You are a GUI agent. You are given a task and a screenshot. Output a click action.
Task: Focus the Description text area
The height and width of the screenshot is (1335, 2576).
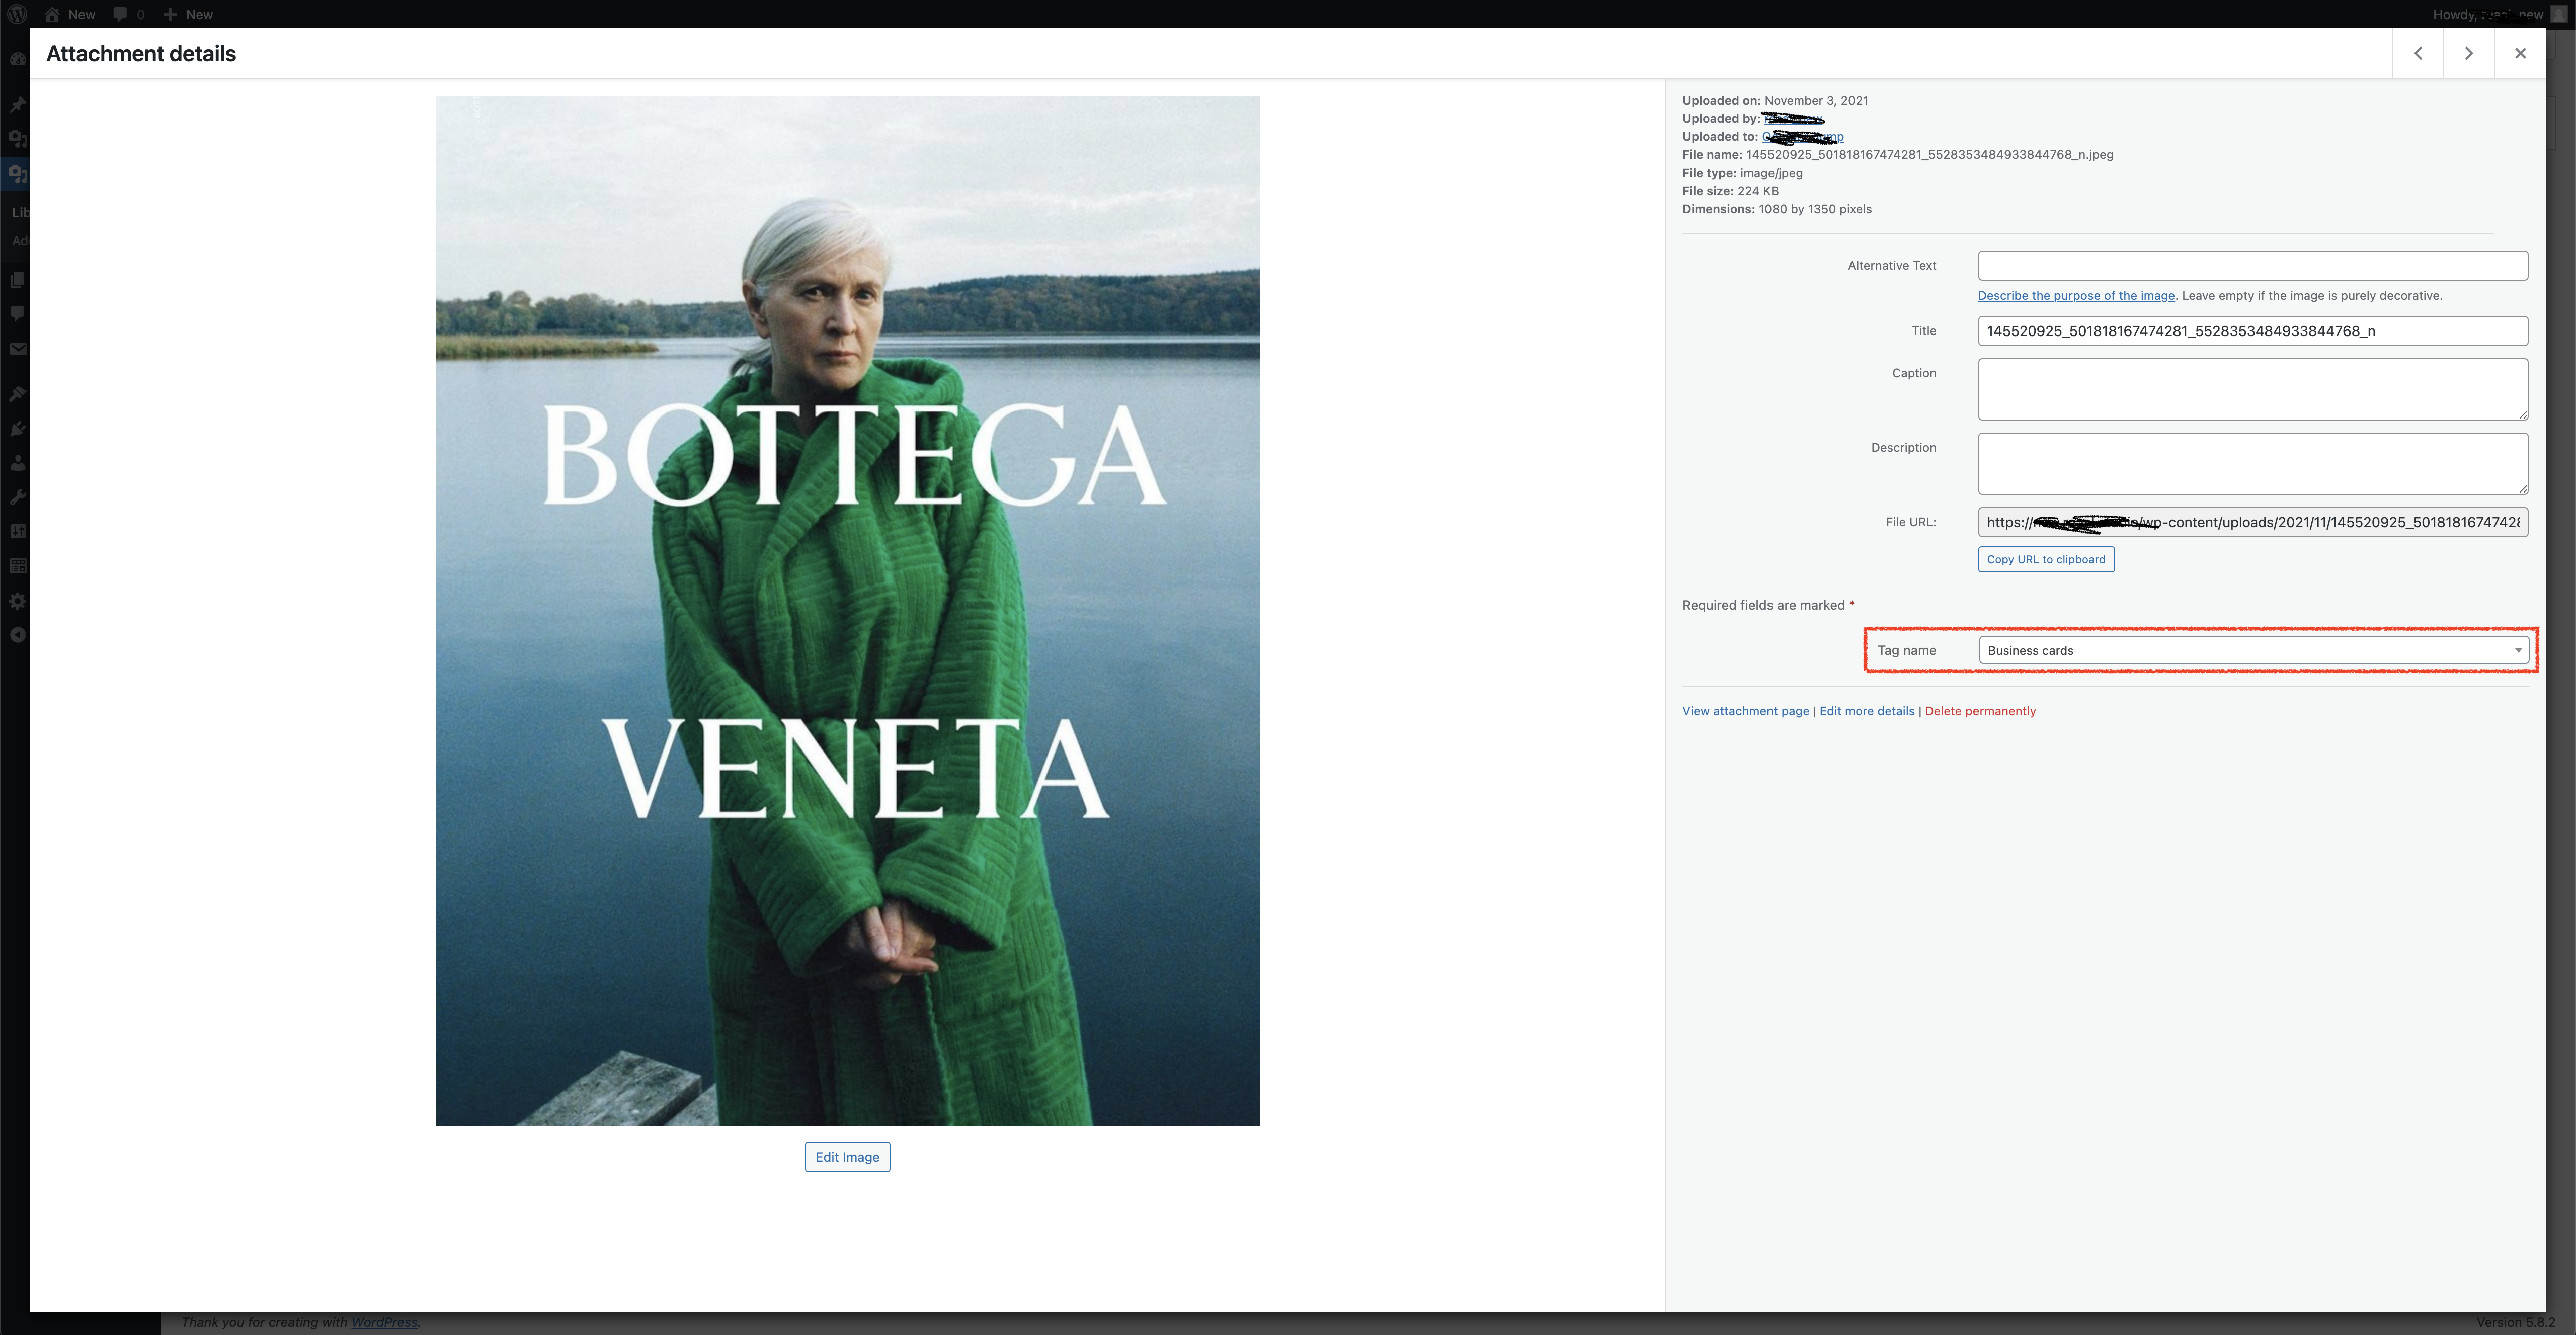[2253, 463]
